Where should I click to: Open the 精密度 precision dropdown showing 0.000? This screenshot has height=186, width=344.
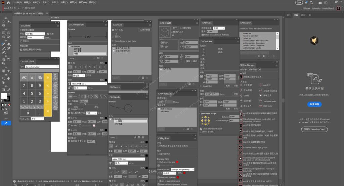[x=36, y=38]
